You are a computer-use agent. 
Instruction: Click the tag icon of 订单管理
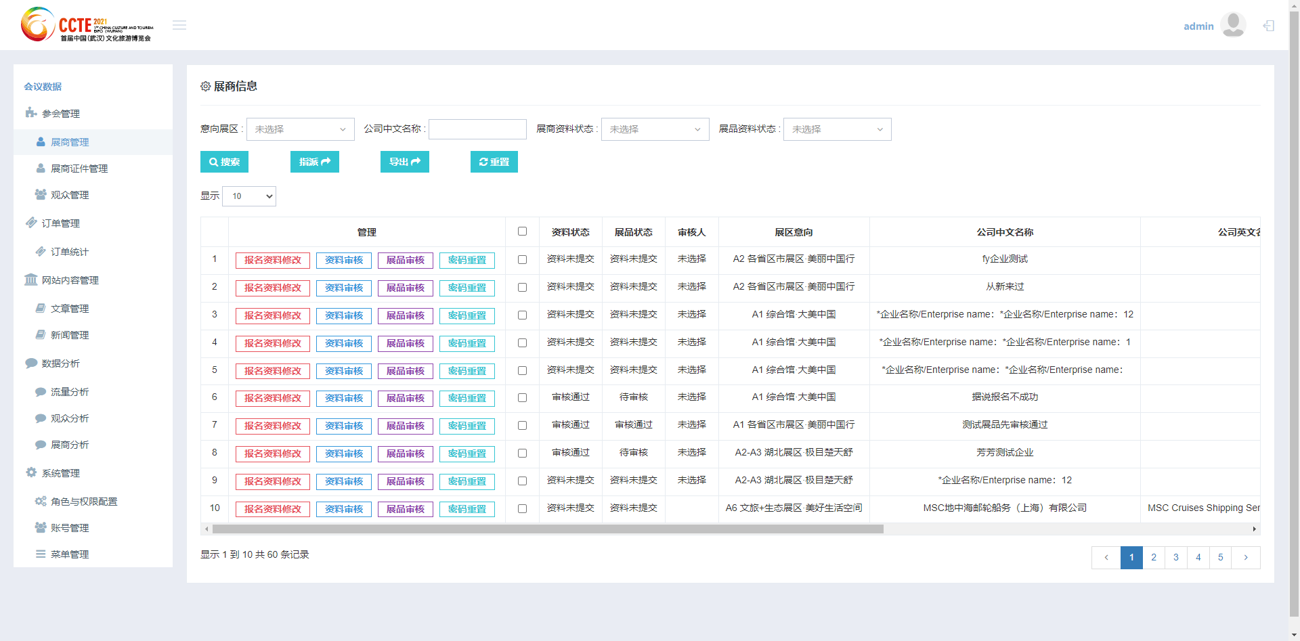pos(31,223)
